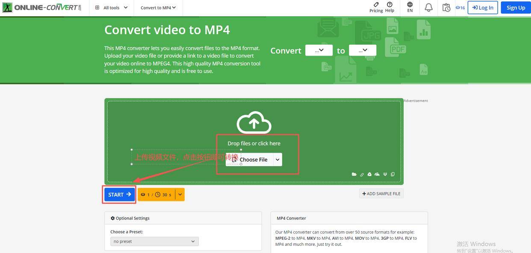
Task: Expand the orange credits dropdown arrow
Action: 180,194
